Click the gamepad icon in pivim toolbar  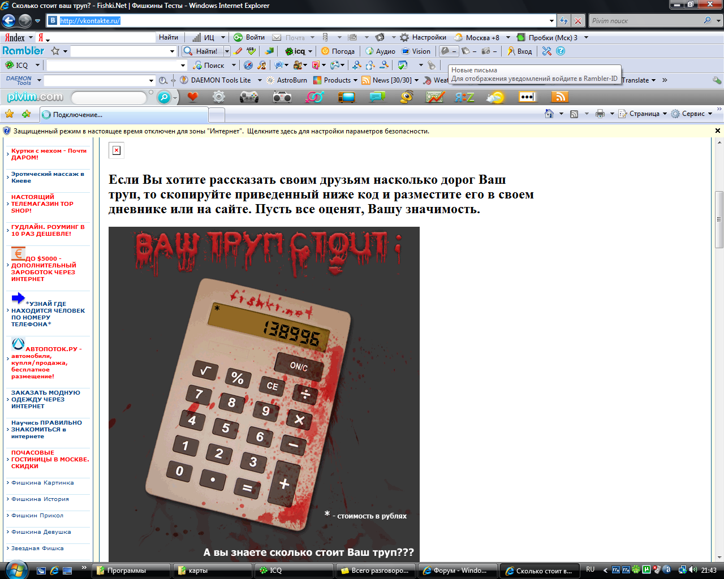click(249, 97)
